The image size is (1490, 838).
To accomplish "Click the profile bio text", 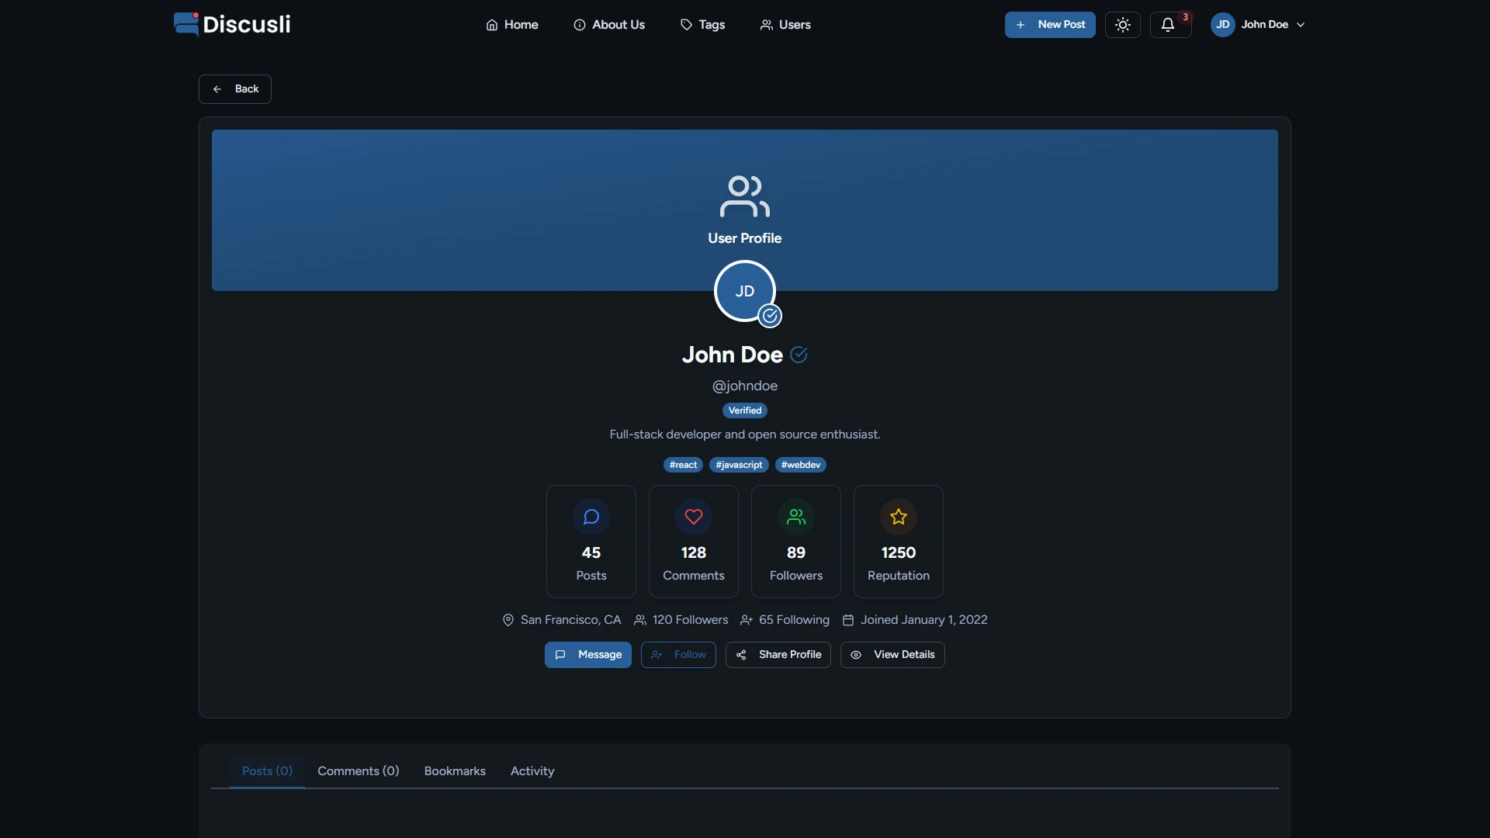I will (x=745, y=435).
